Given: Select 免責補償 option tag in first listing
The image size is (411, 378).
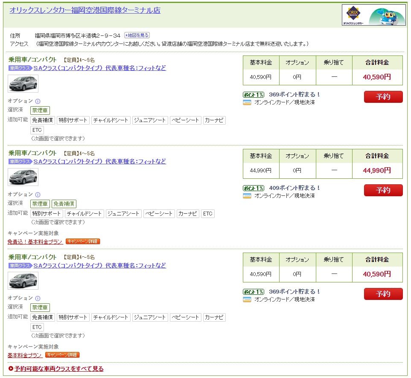Looking at the screenshot, I should [x=43, y=120].
